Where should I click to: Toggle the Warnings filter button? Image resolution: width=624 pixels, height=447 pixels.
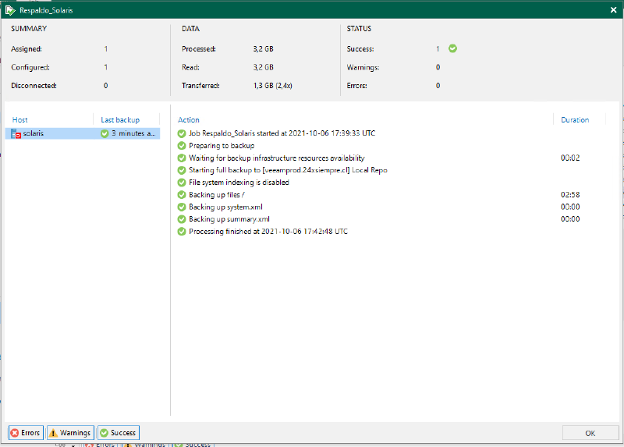point(70,433)
